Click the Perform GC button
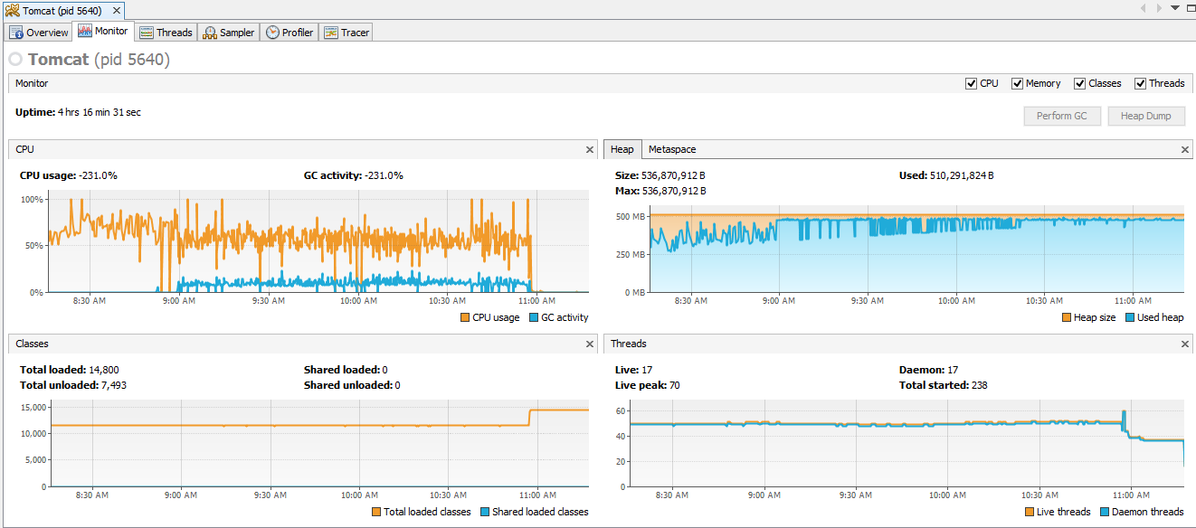1196x528 pixels. [1062, 116]
